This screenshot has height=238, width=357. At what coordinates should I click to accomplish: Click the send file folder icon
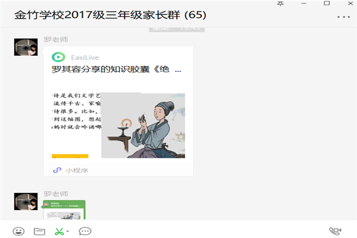tap(39, 231)
